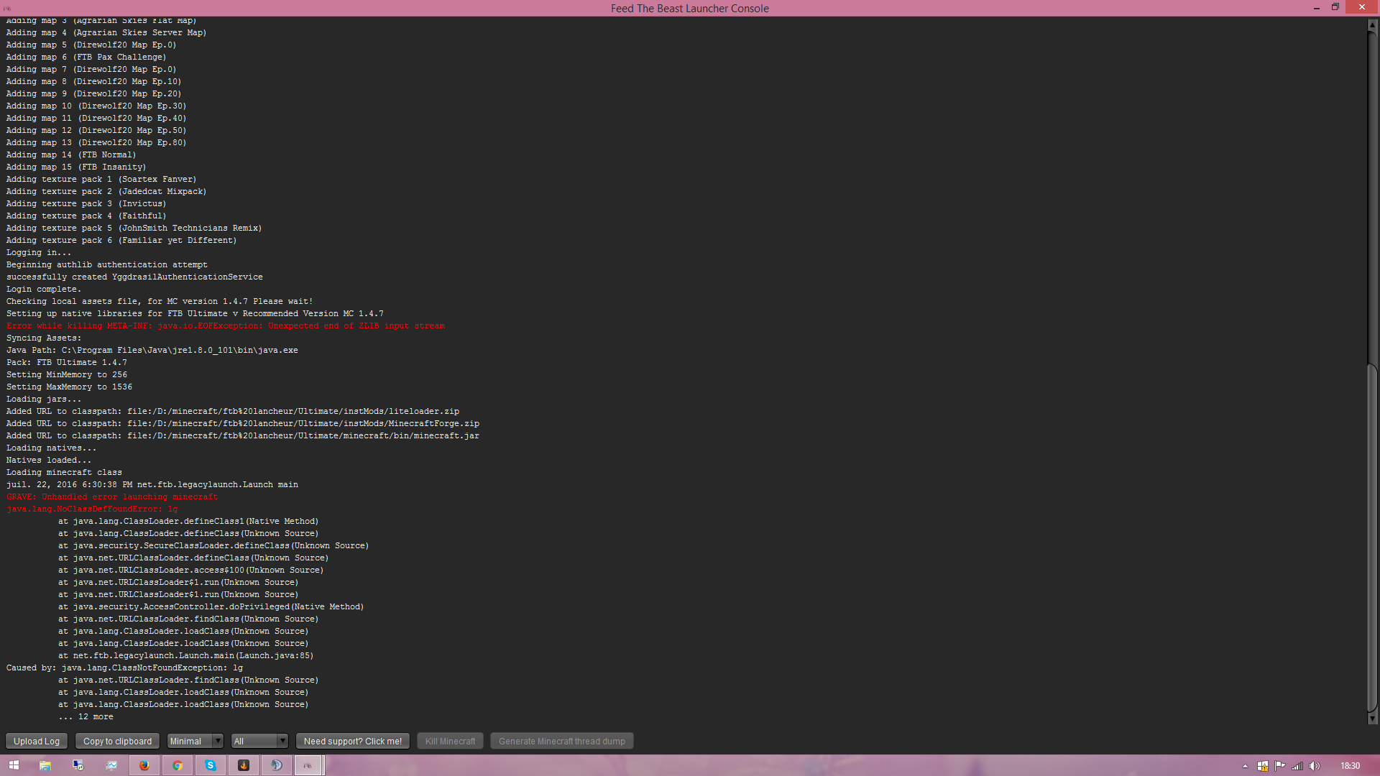Open the Minimal log level dropdown
This screenshot has height=776, width=1380.
pos(195,741)
